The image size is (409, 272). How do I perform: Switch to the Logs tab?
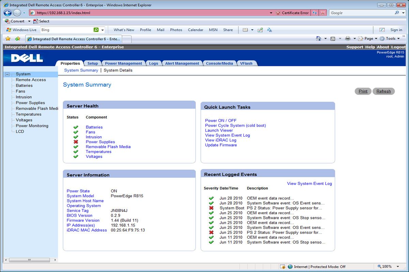click(153, 63)
